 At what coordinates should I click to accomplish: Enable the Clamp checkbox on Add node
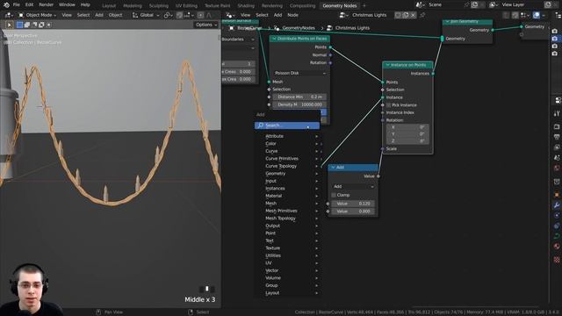pyautogui.click(x=334, y=195)
